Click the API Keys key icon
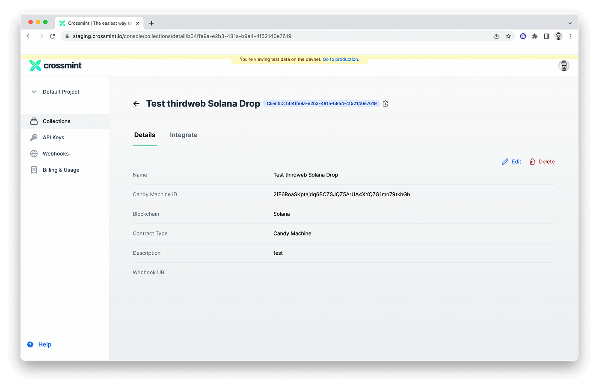Image resolution: width=599 pixels, height=388 pixels. click(34, 138)
